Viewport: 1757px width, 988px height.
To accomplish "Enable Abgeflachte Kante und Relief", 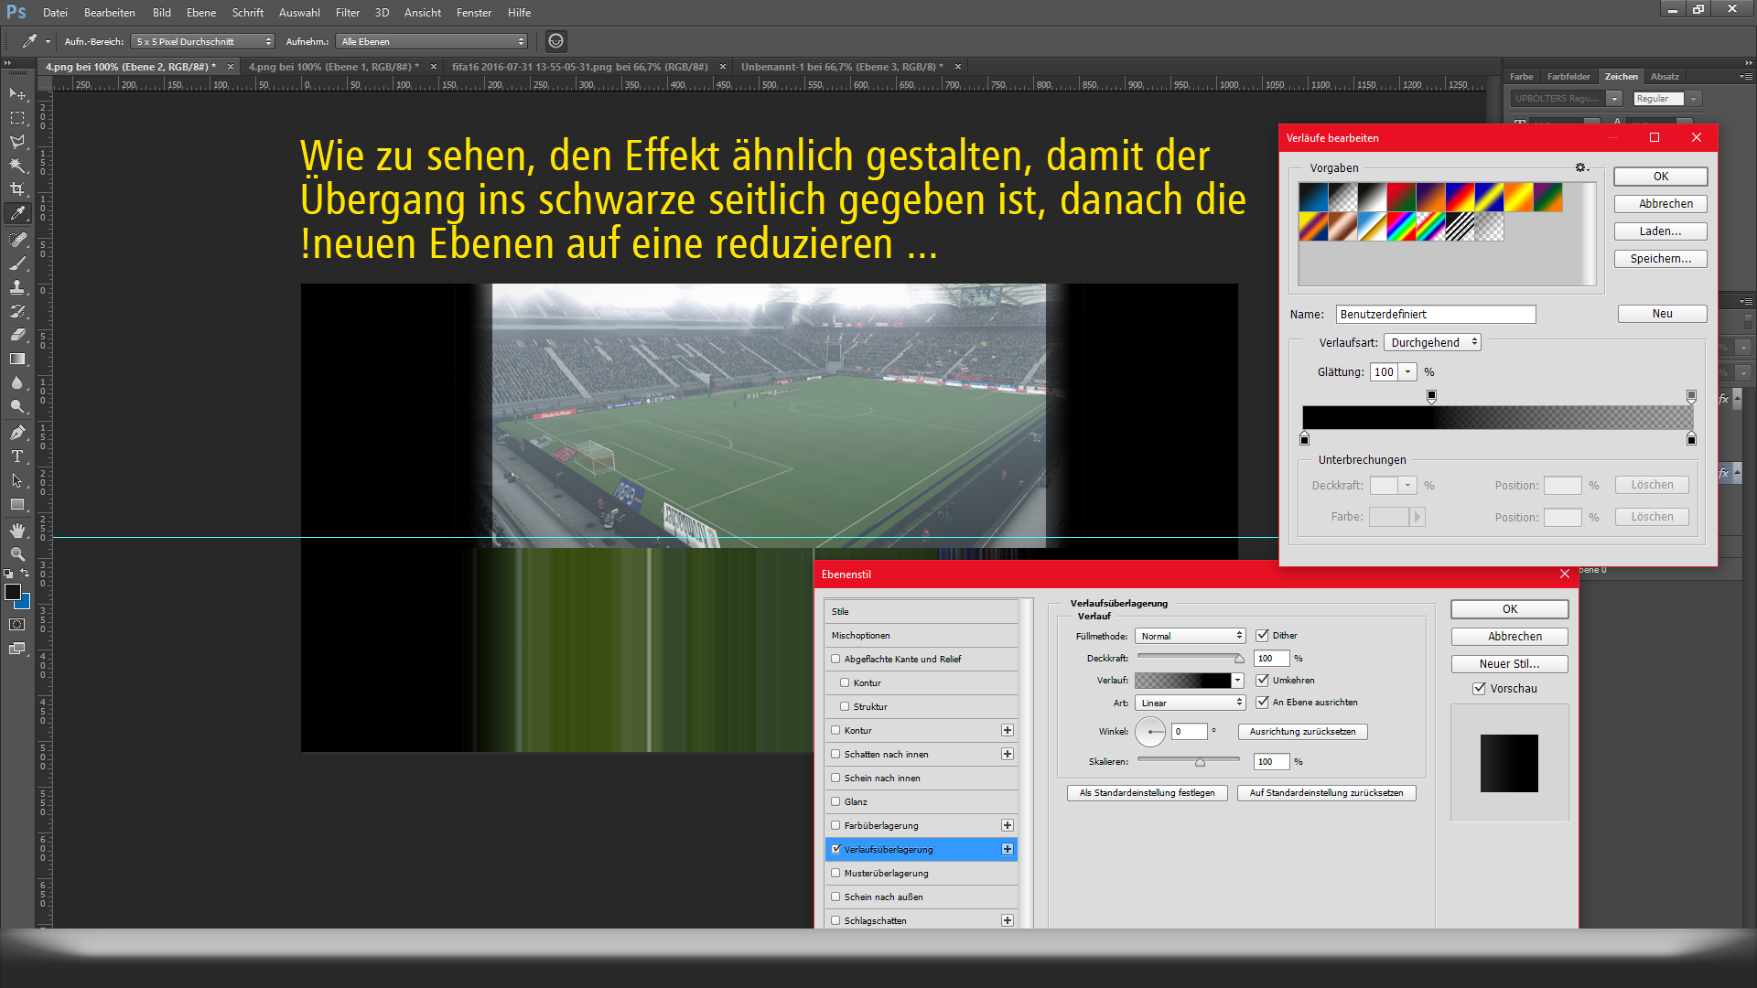I will (x=835, y=659).
